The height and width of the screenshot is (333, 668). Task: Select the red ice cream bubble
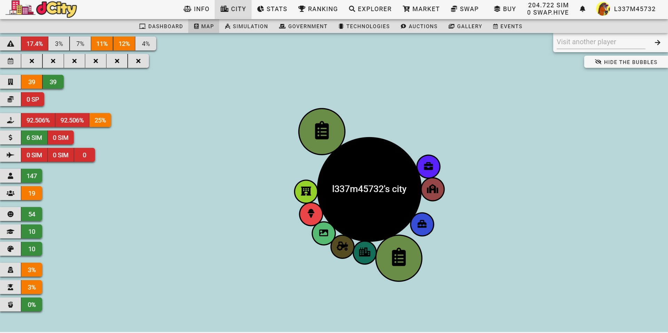[311, 214]
